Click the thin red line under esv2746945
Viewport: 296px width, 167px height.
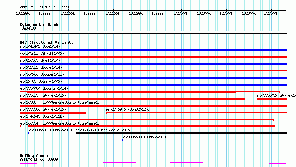tap(147, 120)
